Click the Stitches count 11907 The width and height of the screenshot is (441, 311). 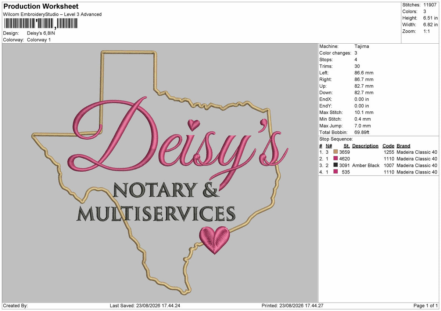430,5
